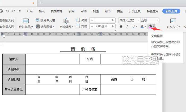
Task: Decrease row height with minus button
Action: (92, 20)
